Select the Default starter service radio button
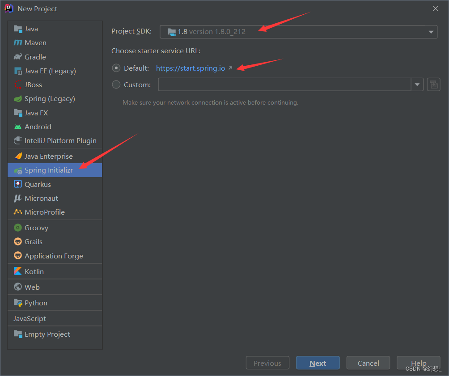Screen dimensions: 449x376 point(116,68)
